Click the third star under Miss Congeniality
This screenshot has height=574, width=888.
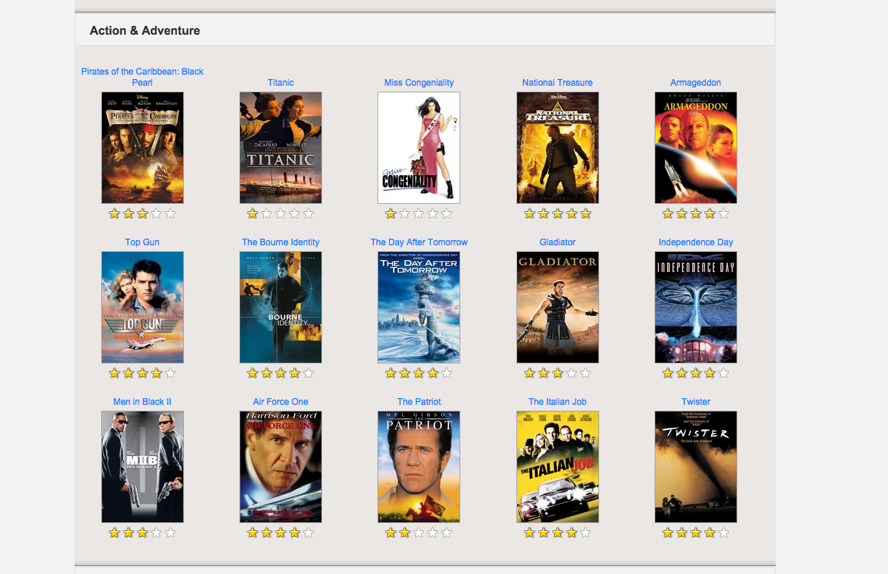[419, 213]
